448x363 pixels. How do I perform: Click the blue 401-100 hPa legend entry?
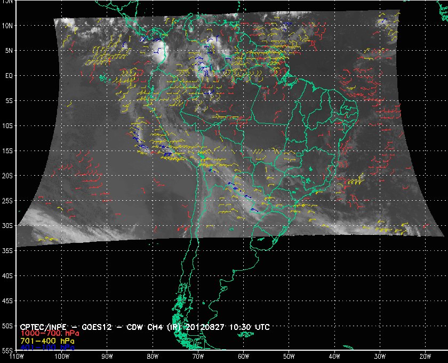(x=47, y=347)
